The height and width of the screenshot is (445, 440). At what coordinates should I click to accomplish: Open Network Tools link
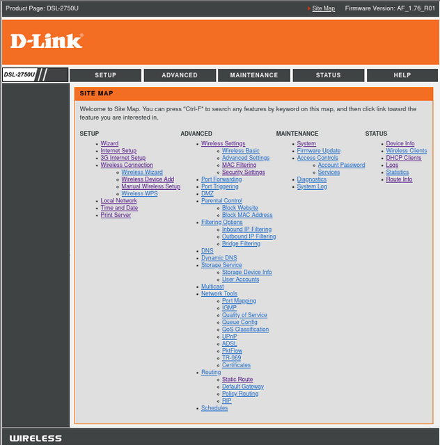point(219,293)
